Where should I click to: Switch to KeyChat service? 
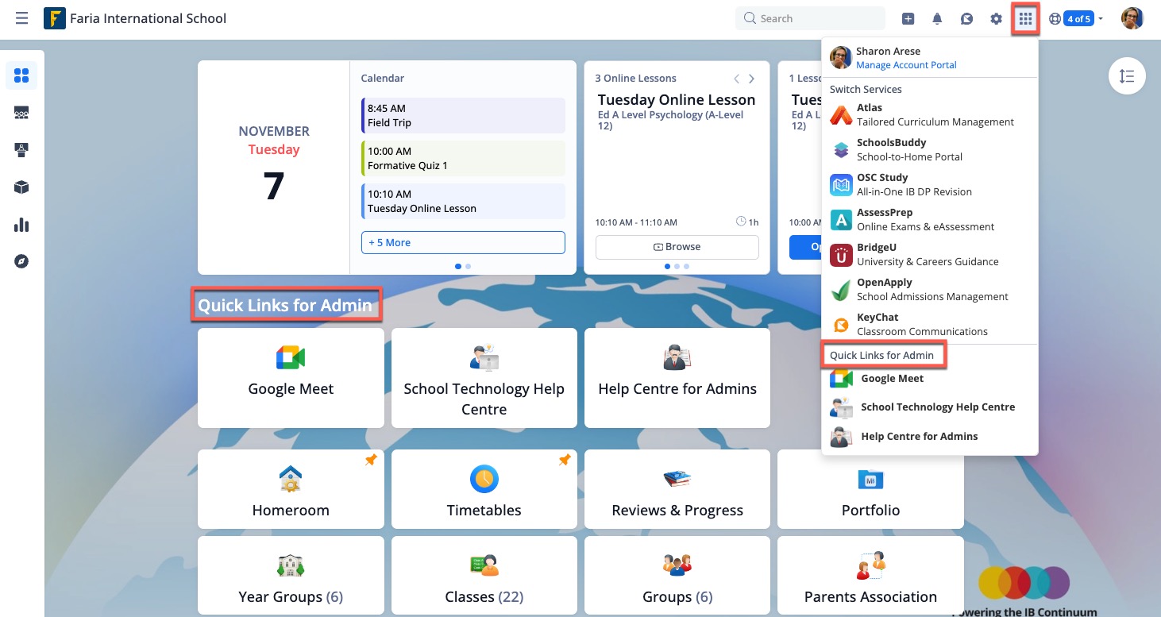pos(930,325)
